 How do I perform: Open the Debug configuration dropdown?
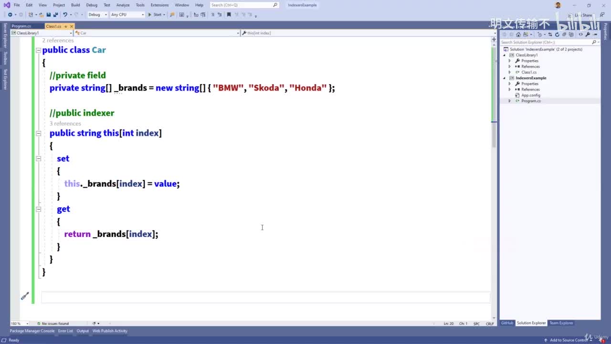coord(98,15)
